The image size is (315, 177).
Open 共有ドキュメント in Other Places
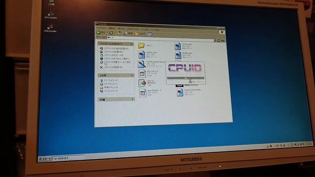[109, 88]
